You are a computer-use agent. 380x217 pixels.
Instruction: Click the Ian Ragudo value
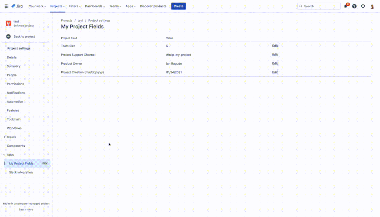point(174,64)
